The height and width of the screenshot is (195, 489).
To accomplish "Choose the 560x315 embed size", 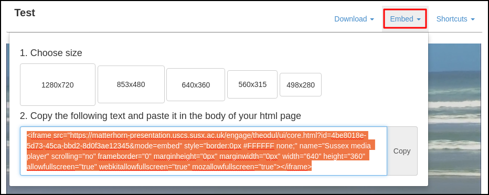I will click(252, 84).
